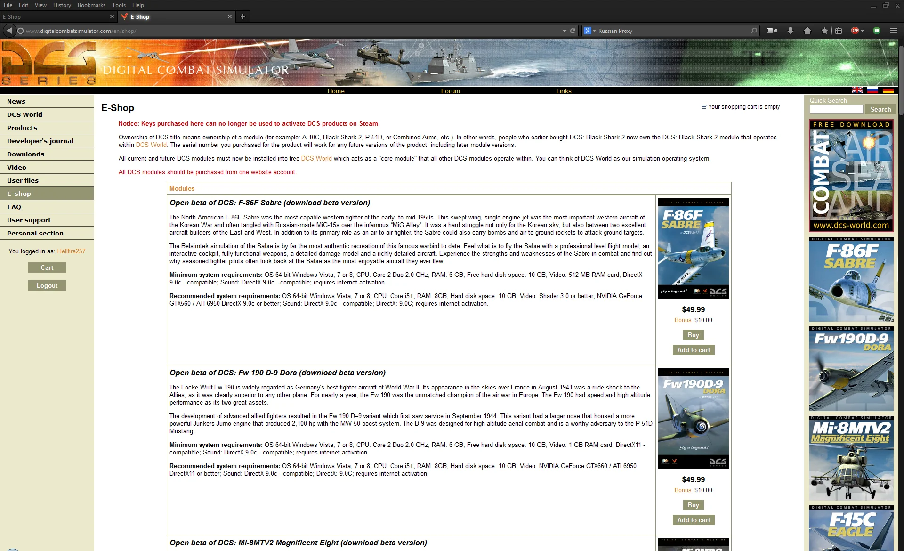Open the downloads arrow icon
This screenshot has width=904, height=551.
pyautogui.click(x=791, y=31)
